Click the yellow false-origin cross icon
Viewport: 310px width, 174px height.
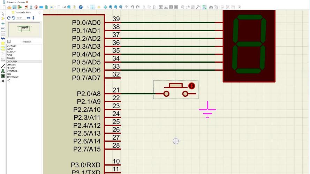point(99,7)
